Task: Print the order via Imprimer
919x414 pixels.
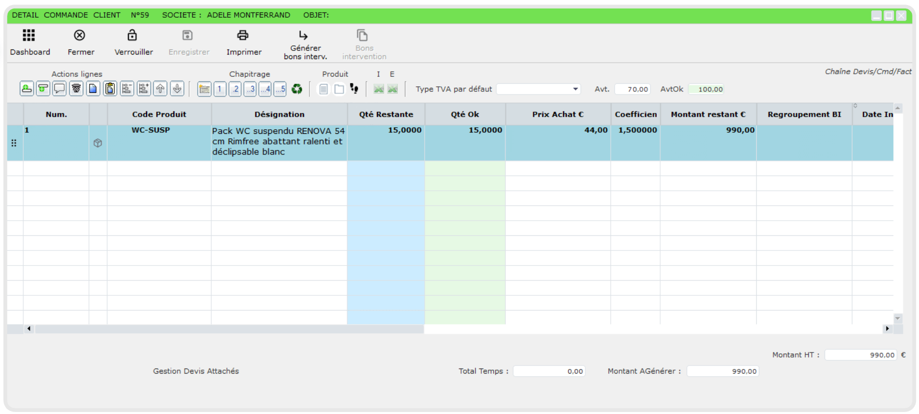Action: click(x=243, y=35)
